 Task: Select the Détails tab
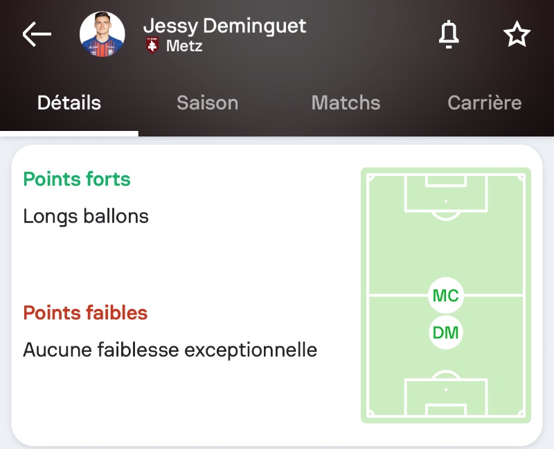(69, 103)
